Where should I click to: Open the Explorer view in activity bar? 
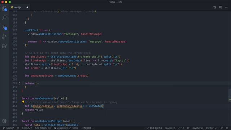(x=4, y=9)
